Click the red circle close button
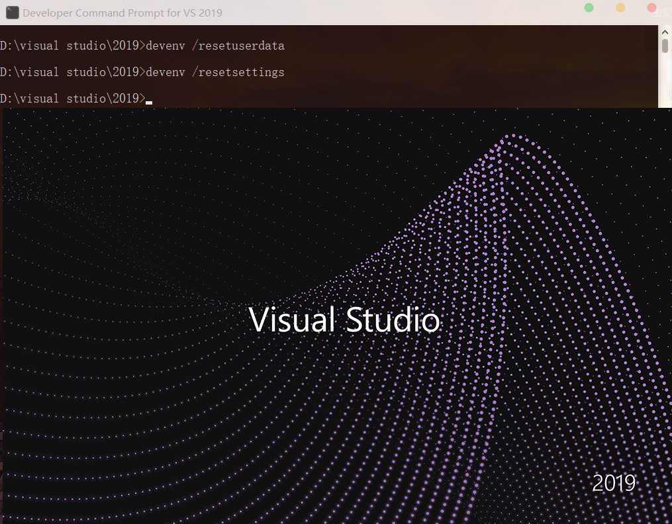Image resolution: width=672 pixels, height=524 pixels. (652, 8)
